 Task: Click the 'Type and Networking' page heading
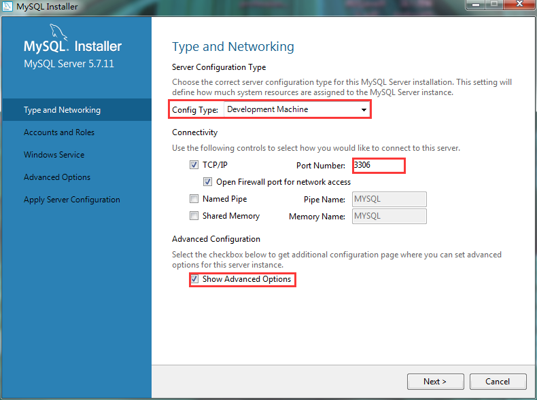point(233,47)
